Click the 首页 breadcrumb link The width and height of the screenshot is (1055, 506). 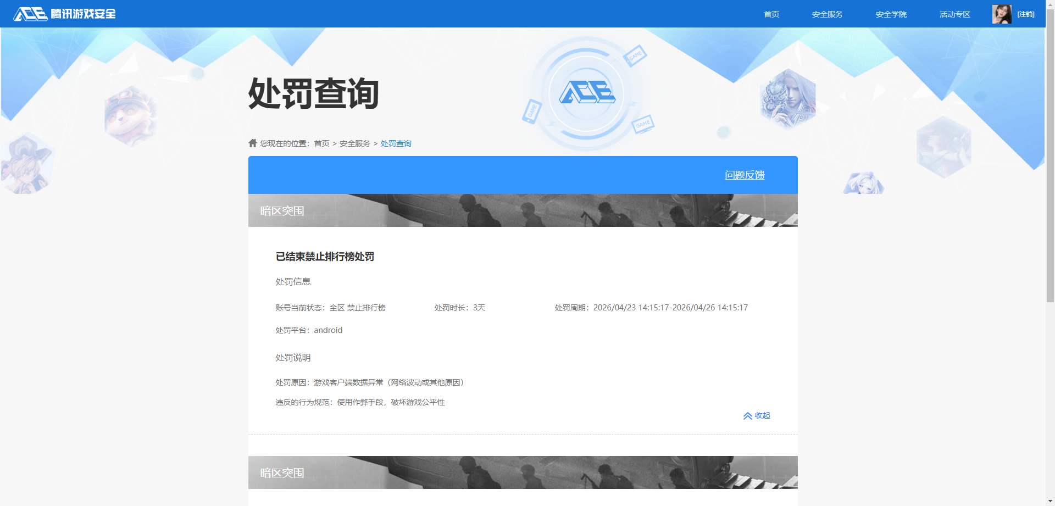click(x=321, y=143)
